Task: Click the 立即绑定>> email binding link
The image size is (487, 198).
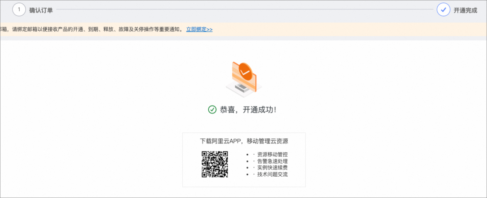Action: point(199,29)
